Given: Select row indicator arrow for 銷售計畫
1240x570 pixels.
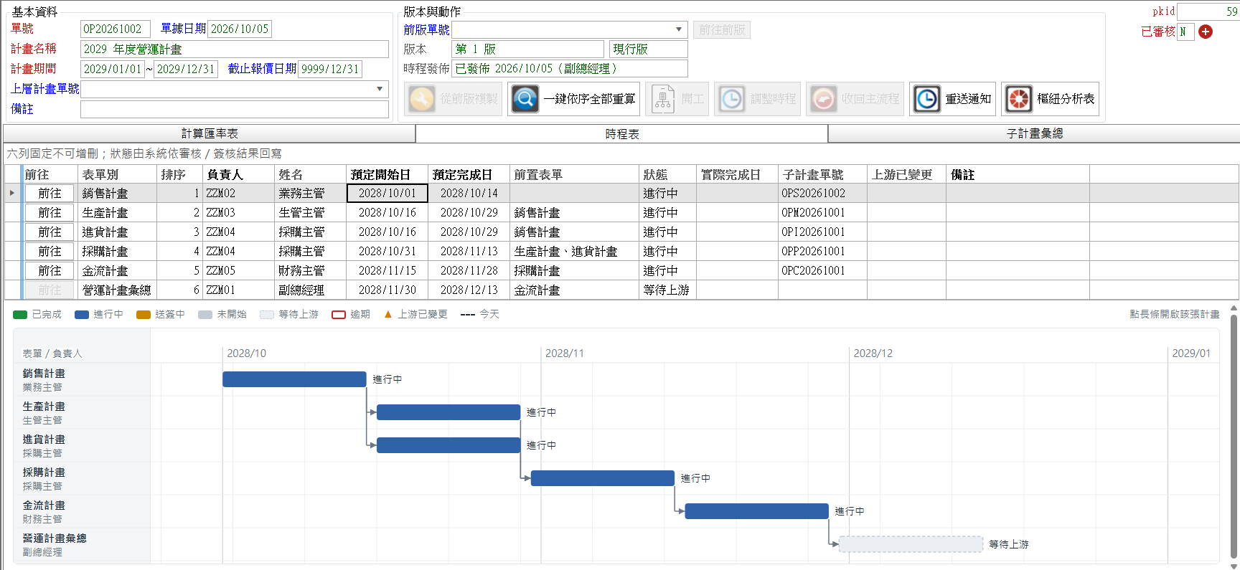Looking at the screenshot, I should [12, 193].
